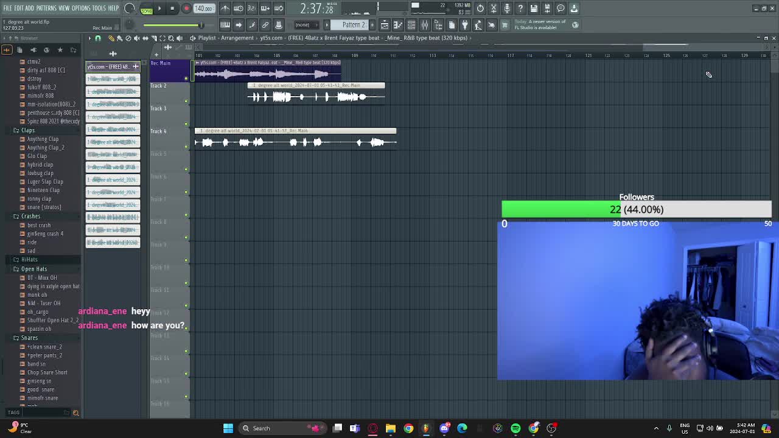Click the record button in transport
Viewport: 779px width, 438px height.
point(186,9)
